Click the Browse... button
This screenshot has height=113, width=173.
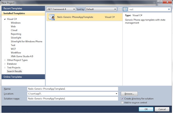pos(129,94)
